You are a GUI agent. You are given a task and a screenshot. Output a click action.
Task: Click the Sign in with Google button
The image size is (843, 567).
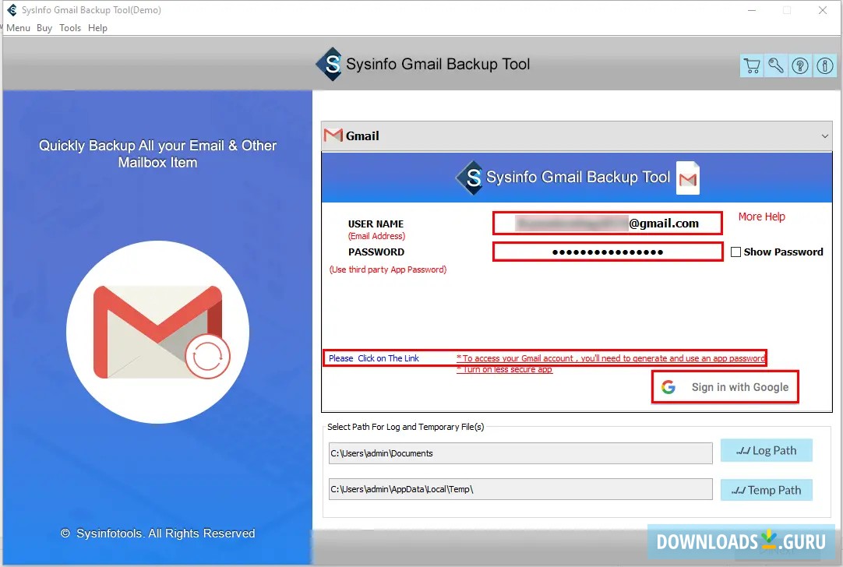tap(725, 386)
